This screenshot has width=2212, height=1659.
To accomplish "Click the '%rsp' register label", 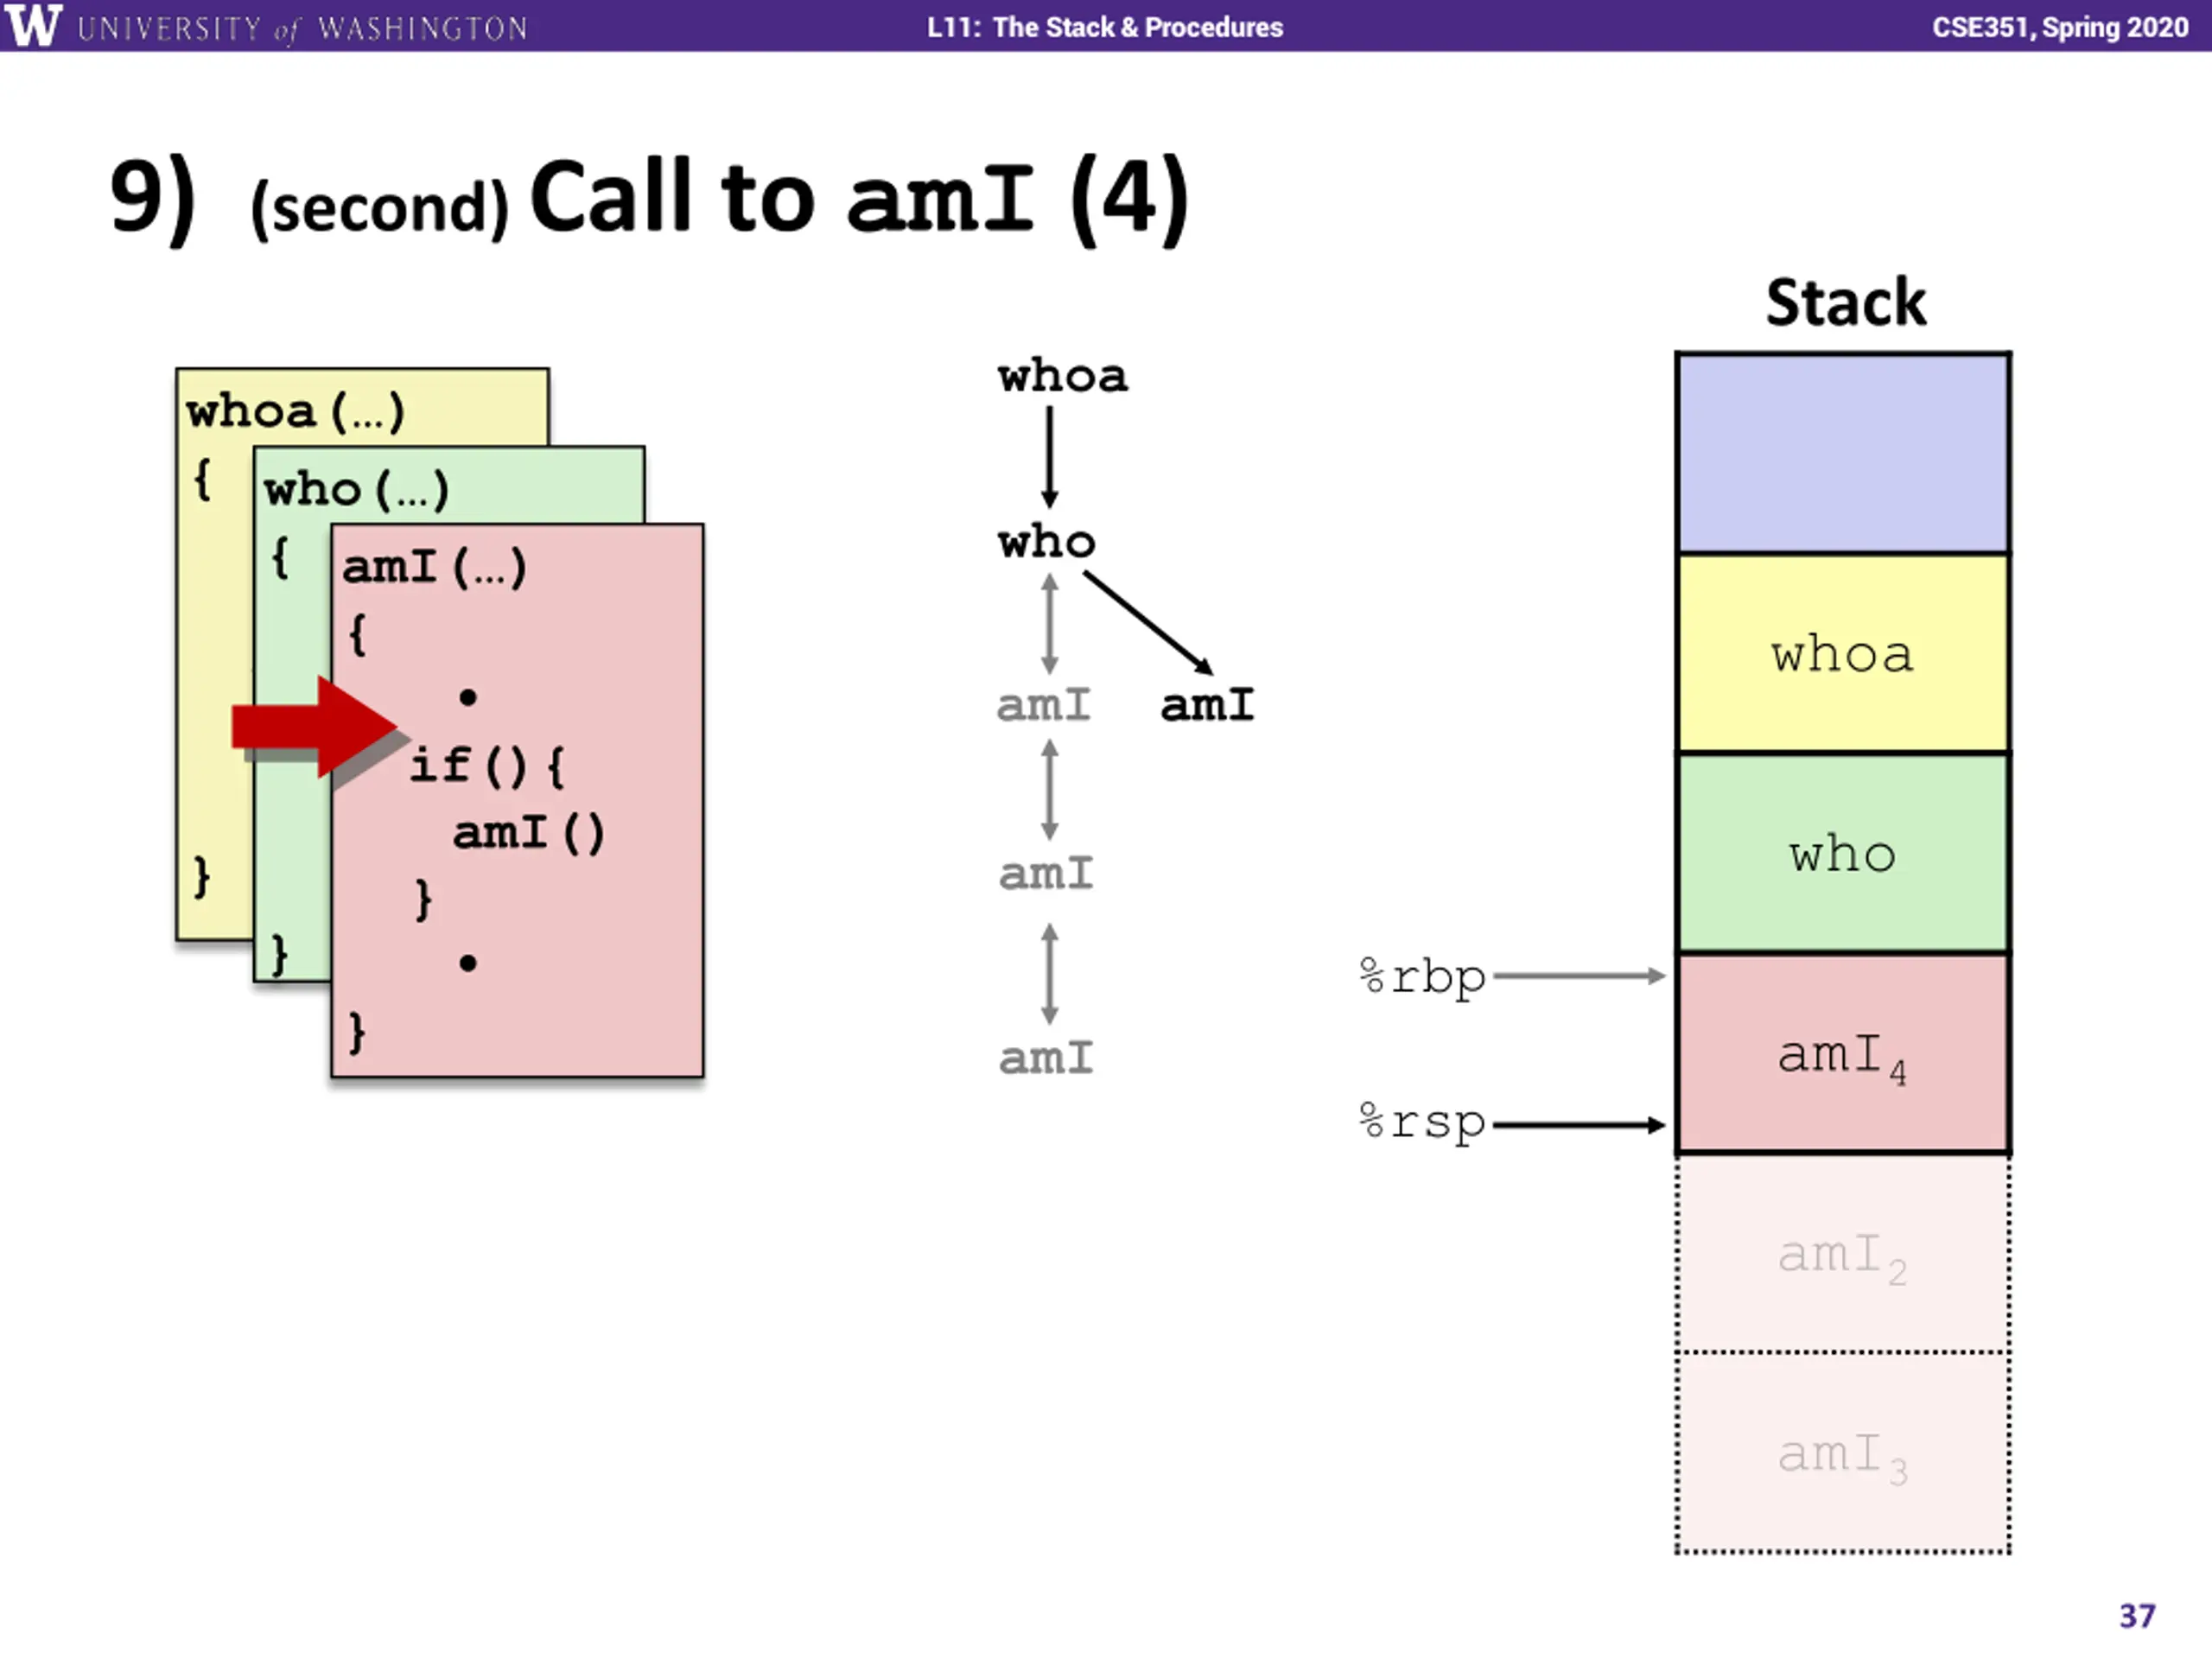I will 1423,1123.
